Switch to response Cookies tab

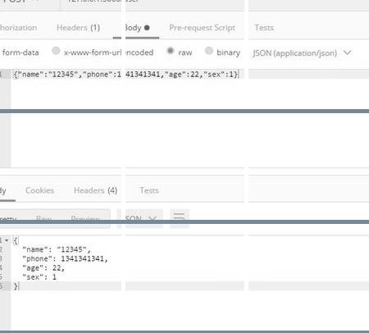click(x=40, y=190)
